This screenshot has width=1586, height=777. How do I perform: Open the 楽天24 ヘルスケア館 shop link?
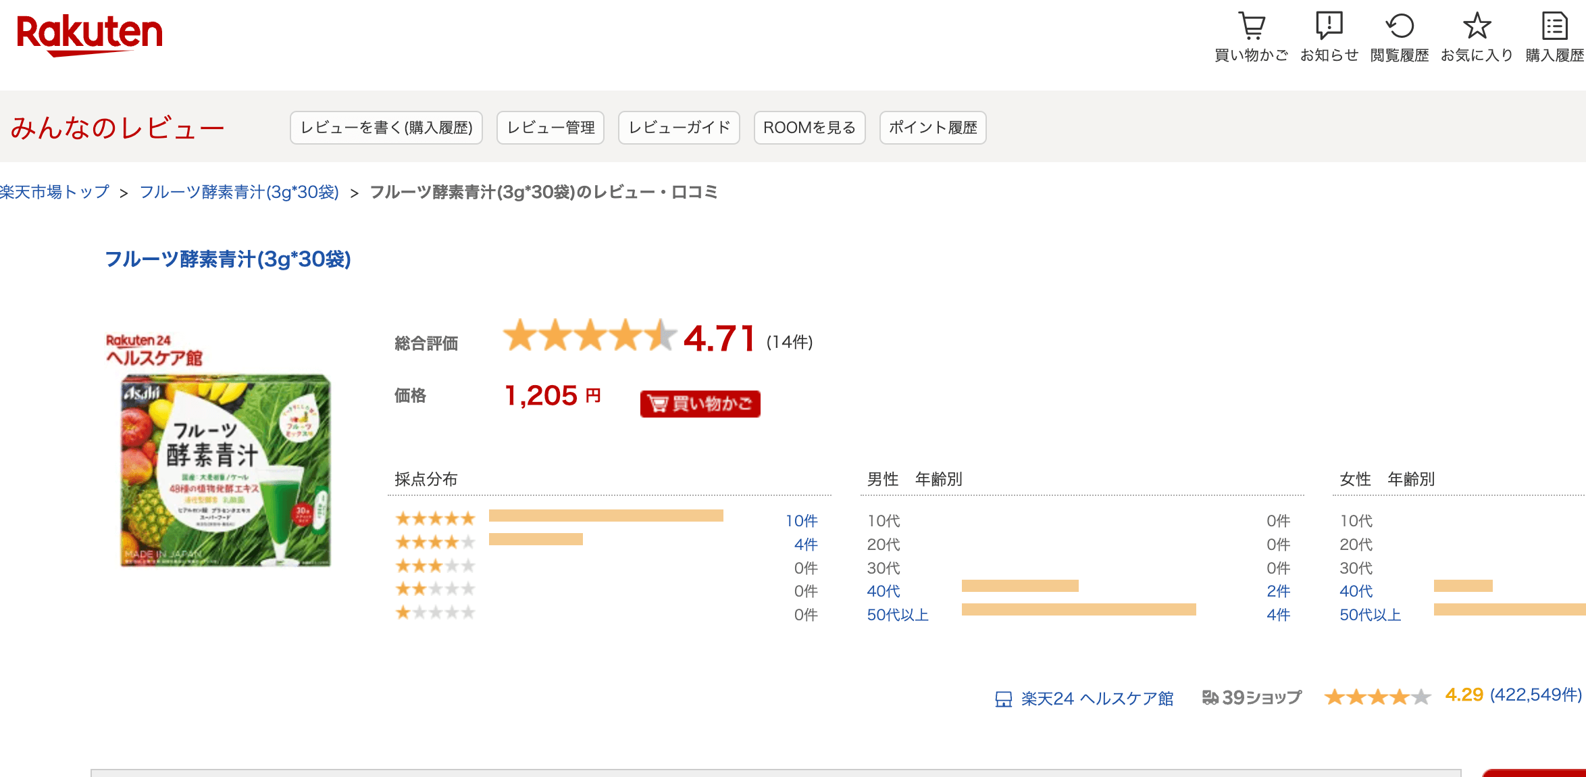pos(1097,699)
